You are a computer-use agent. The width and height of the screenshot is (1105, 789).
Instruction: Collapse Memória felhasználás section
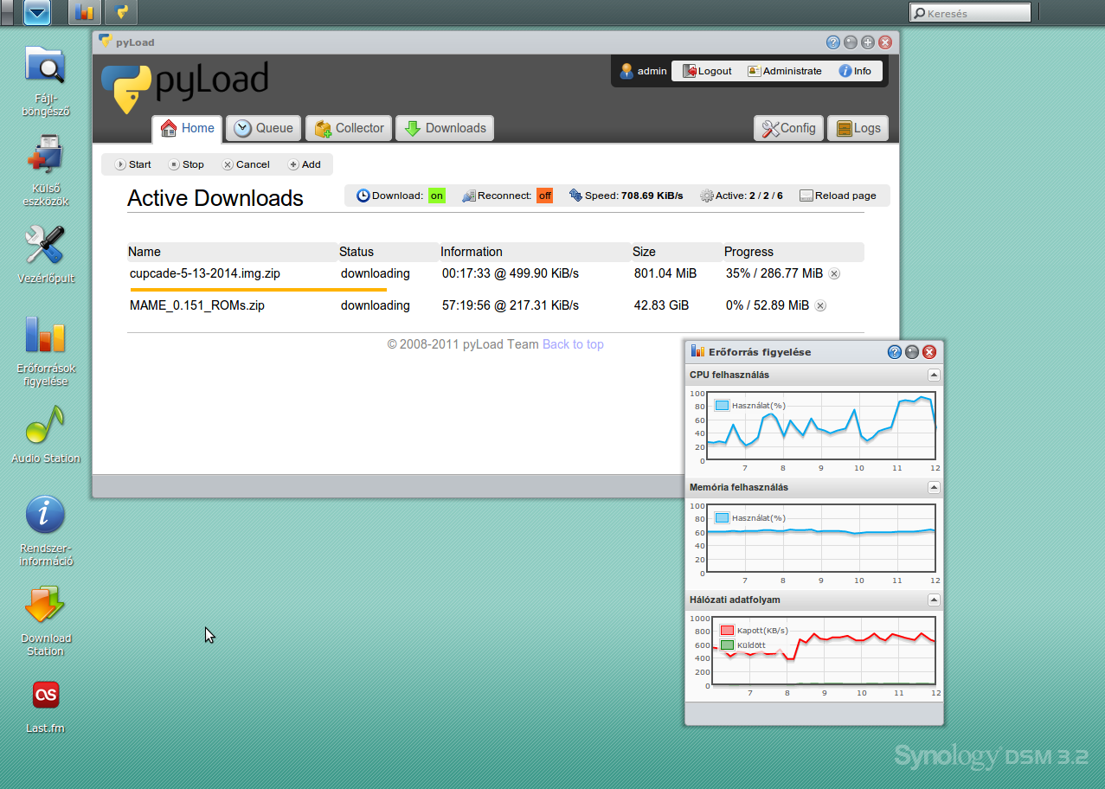tap(934, 487)
